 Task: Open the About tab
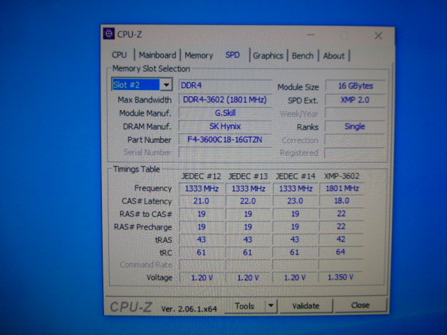(x=334, y=56)
